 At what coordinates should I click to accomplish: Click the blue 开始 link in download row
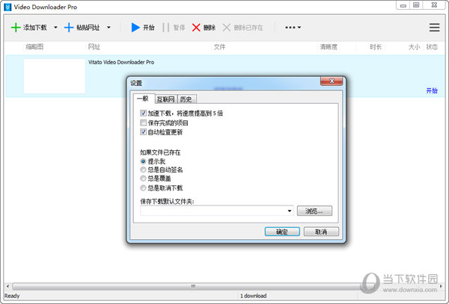(432, 91)
